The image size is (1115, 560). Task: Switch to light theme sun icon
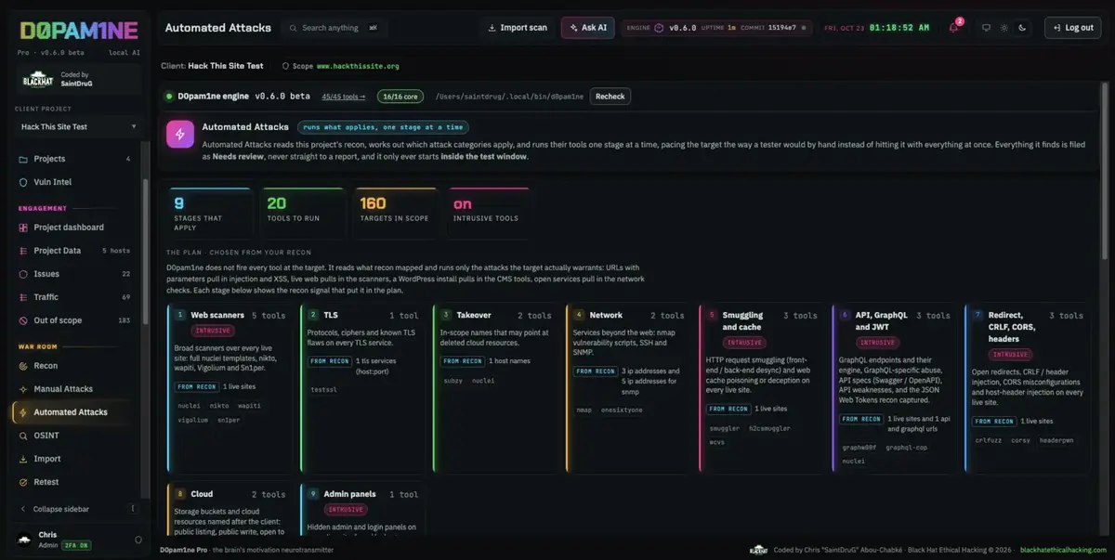[1004, 28]
